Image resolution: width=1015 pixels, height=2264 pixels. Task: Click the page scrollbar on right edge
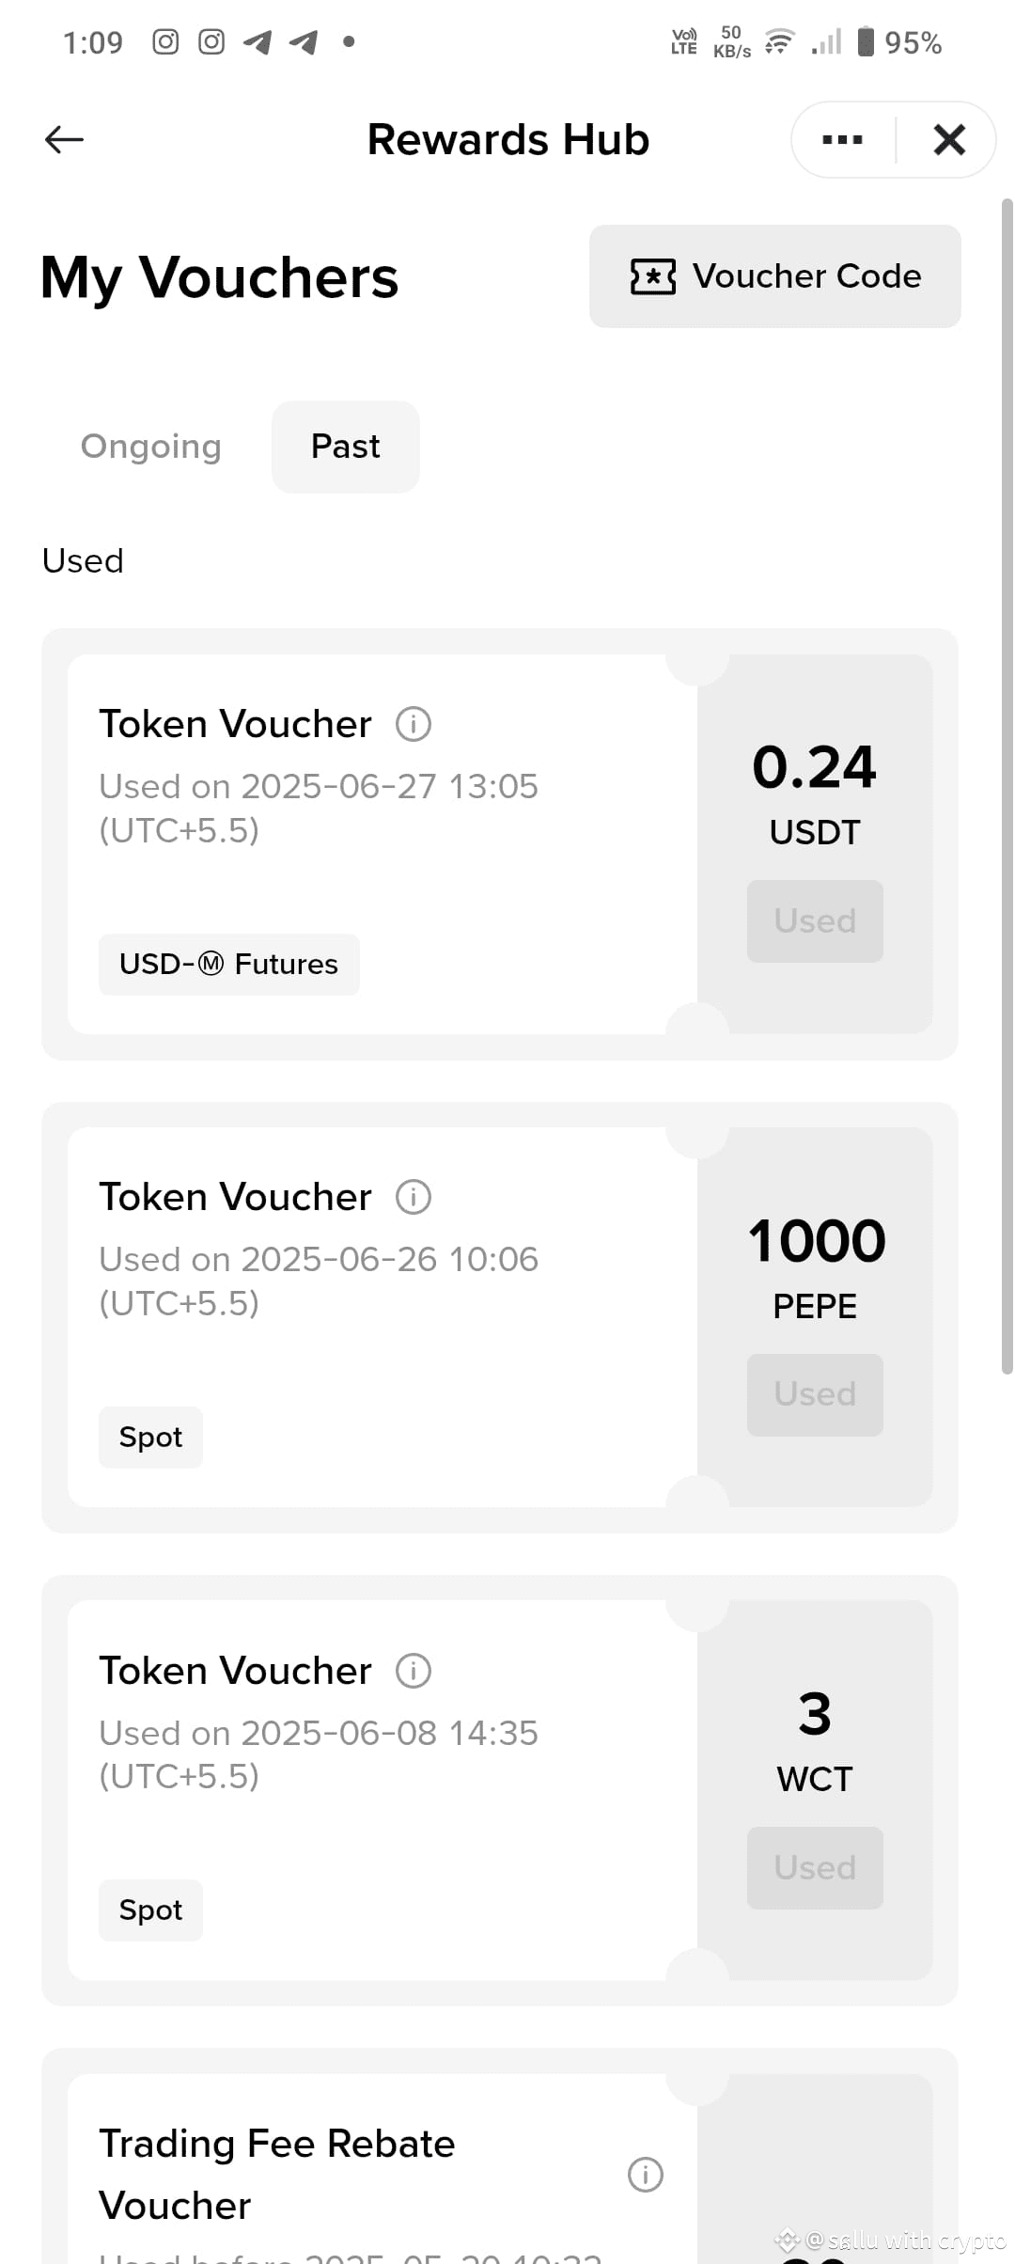(1007, 786)
